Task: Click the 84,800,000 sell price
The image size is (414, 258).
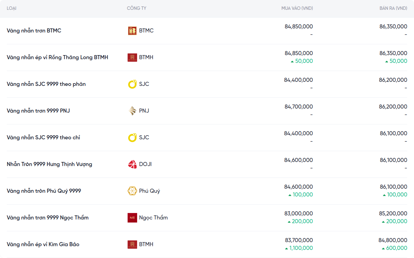Action: click(x=393, y=240)
